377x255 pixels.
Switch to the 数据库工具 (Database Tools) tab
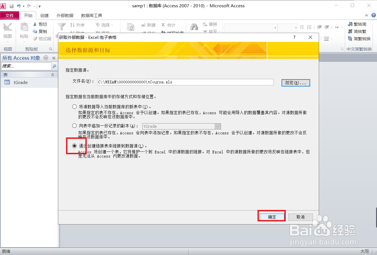92,15
